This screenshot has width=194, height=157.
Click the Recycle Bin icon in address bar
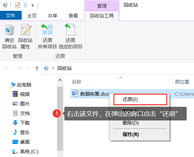point(46,68)
